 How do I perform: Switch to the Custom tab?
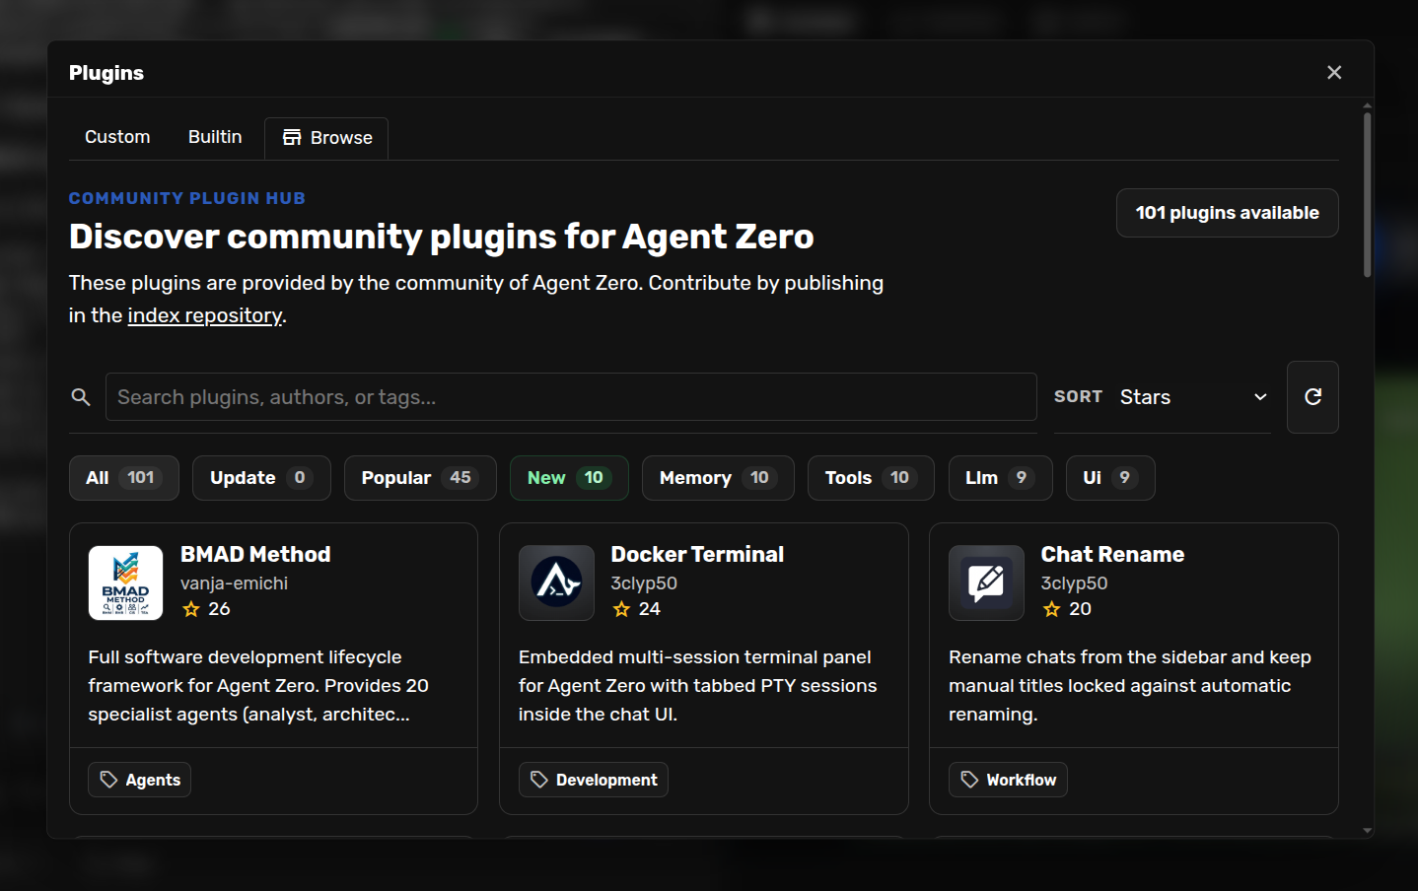(117, 137)
